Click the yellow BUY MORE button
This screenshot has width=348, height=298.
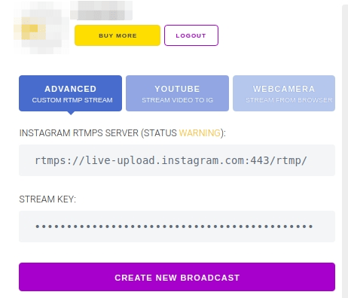(118, 35)
